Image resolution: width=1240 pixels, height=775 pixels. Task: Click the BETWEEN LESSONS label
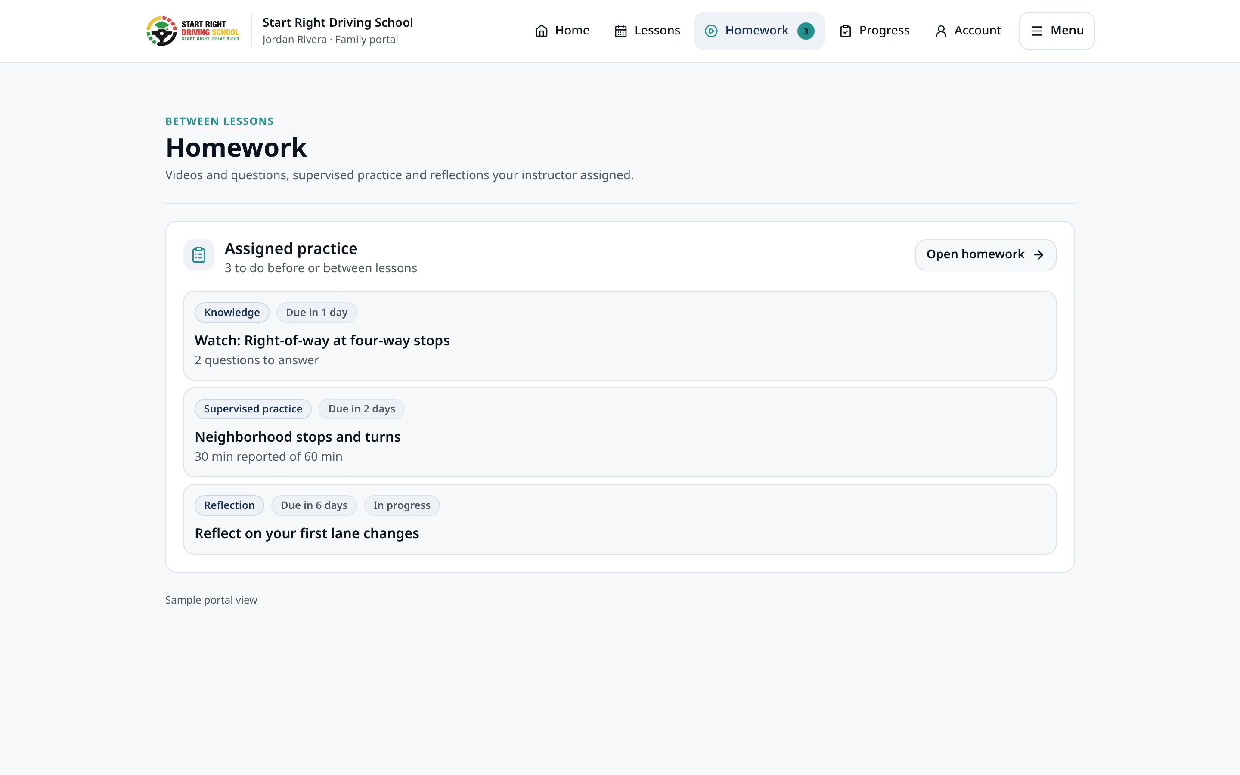pos(219,121)
